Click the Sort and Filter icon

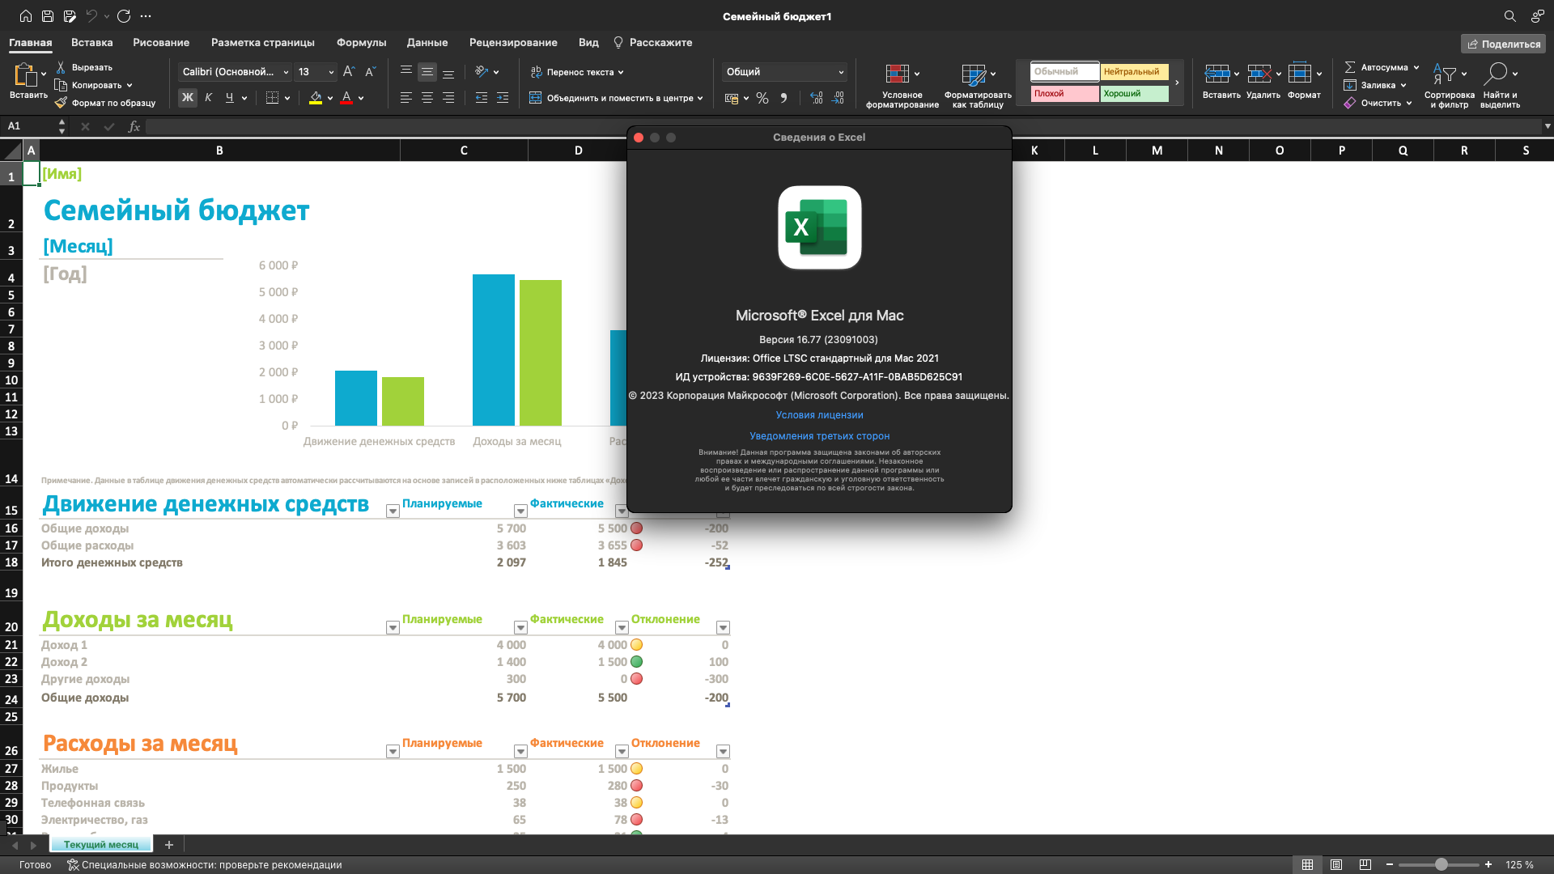tap(1444, 74)
